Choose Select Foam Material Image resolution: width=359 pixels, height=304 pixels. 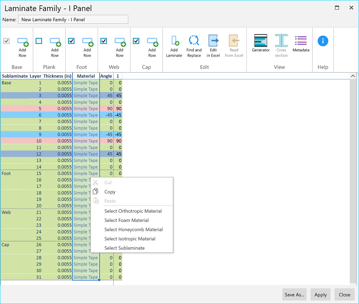[126, 220]
